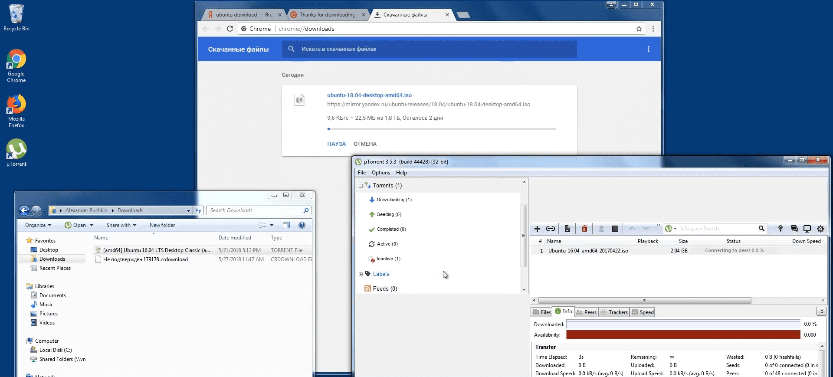The width and height of the screenshot is (833, 377).
Task: Create a New folder in Explorer
Action: [162, 225]
